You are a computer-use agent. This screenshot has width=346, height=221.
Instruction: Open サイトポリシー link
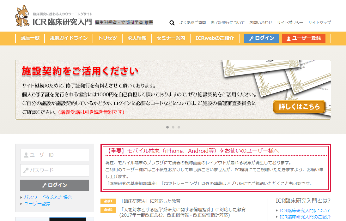(290, 22)
